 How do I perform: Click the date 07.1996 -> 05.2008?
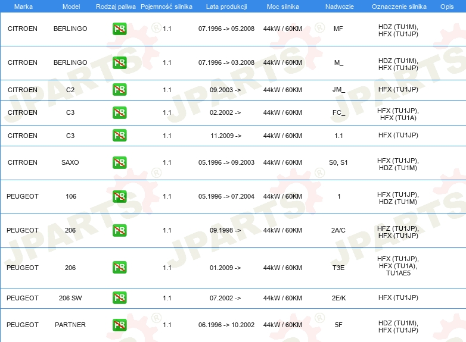[226, 29]
